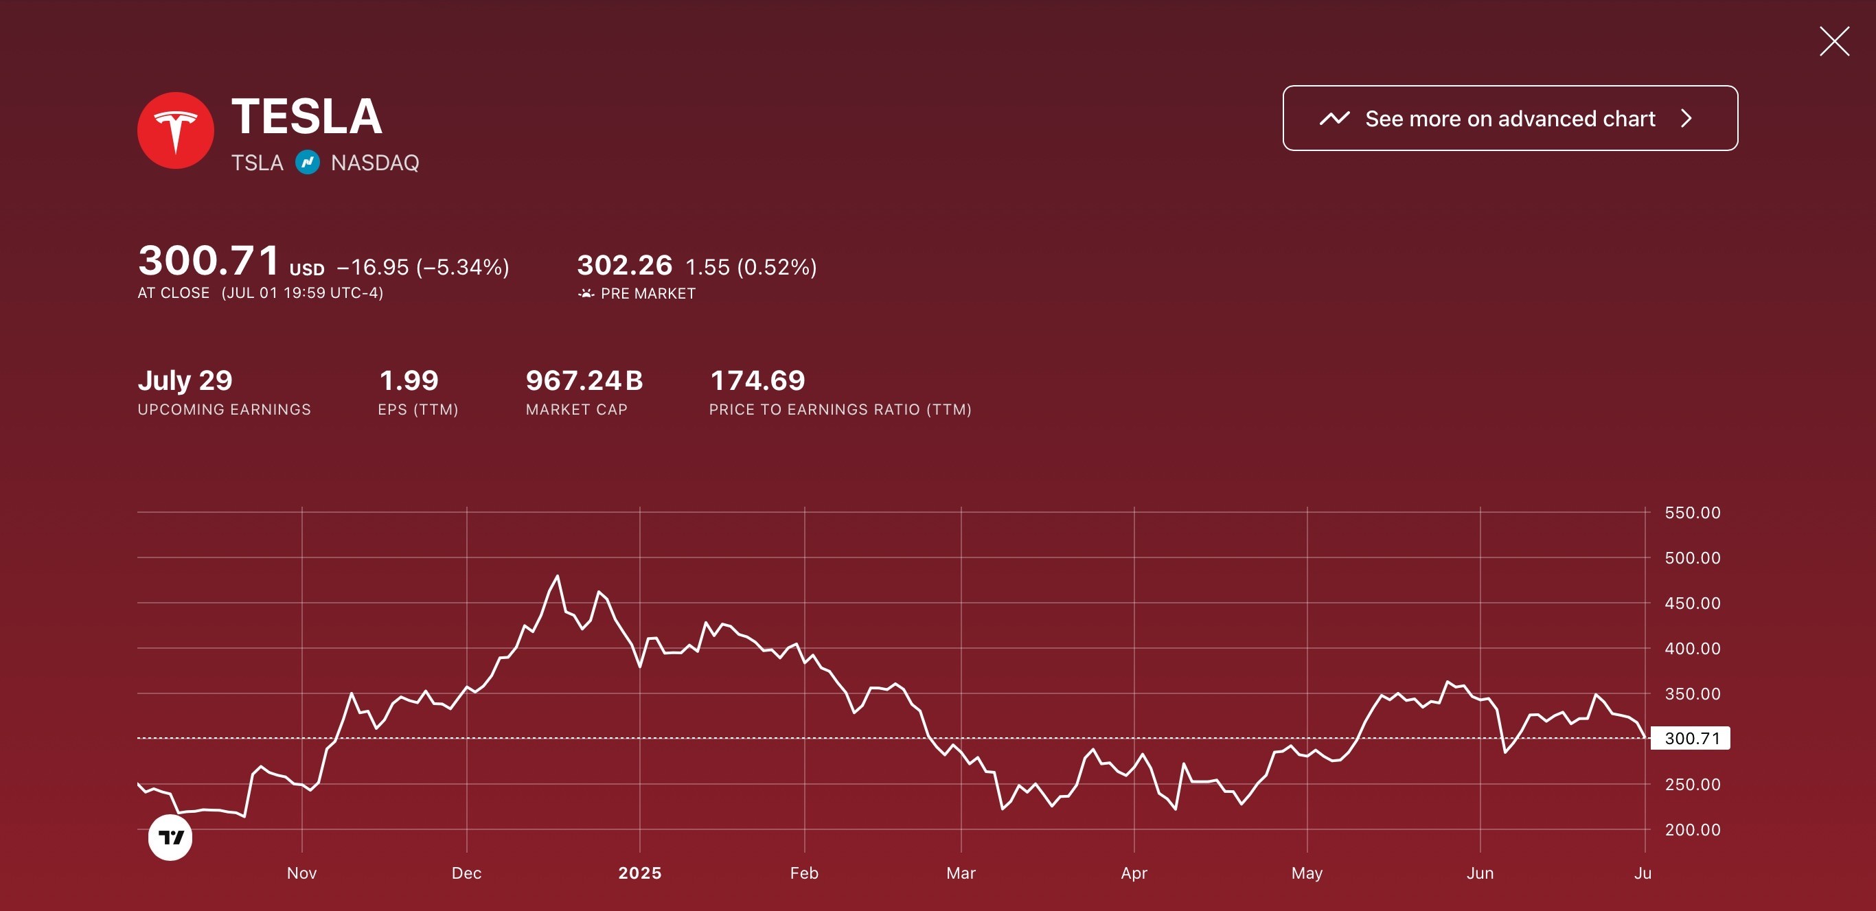Click the 500.00 price axis label
The image size is (1876, 911).
1692,558
